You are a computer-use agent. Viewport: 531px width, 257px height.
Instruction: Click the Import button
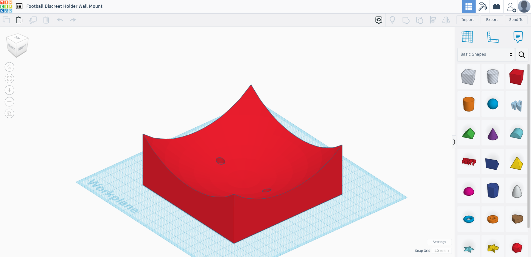tap(468, 20)
